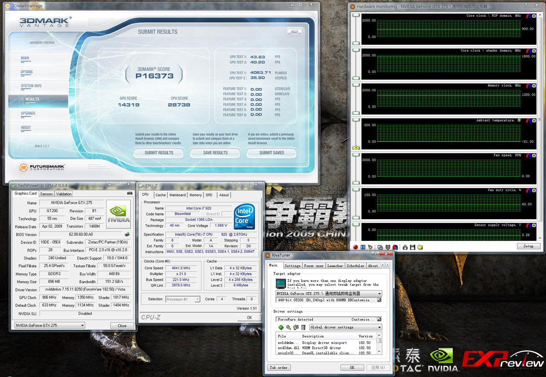This screenshot has width=546, height=377.
Task: Click magnet icon on Ambient temperature graph
Action: click(x=529, y=121)
